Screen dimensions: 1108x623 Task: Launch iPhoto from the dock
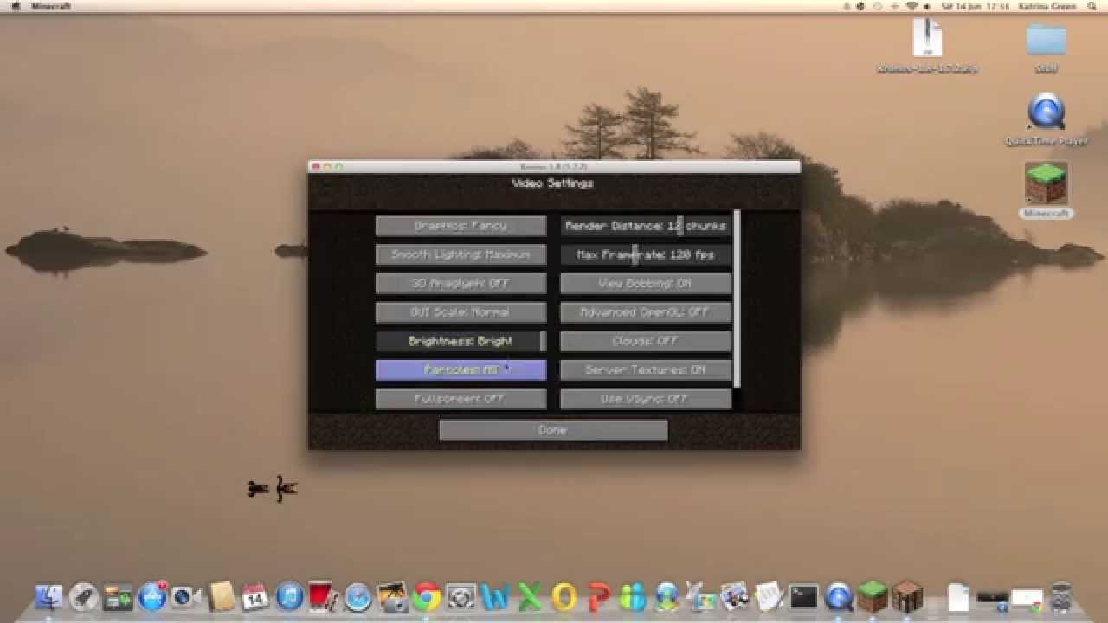pyautogui.click(x=392, y=597)
